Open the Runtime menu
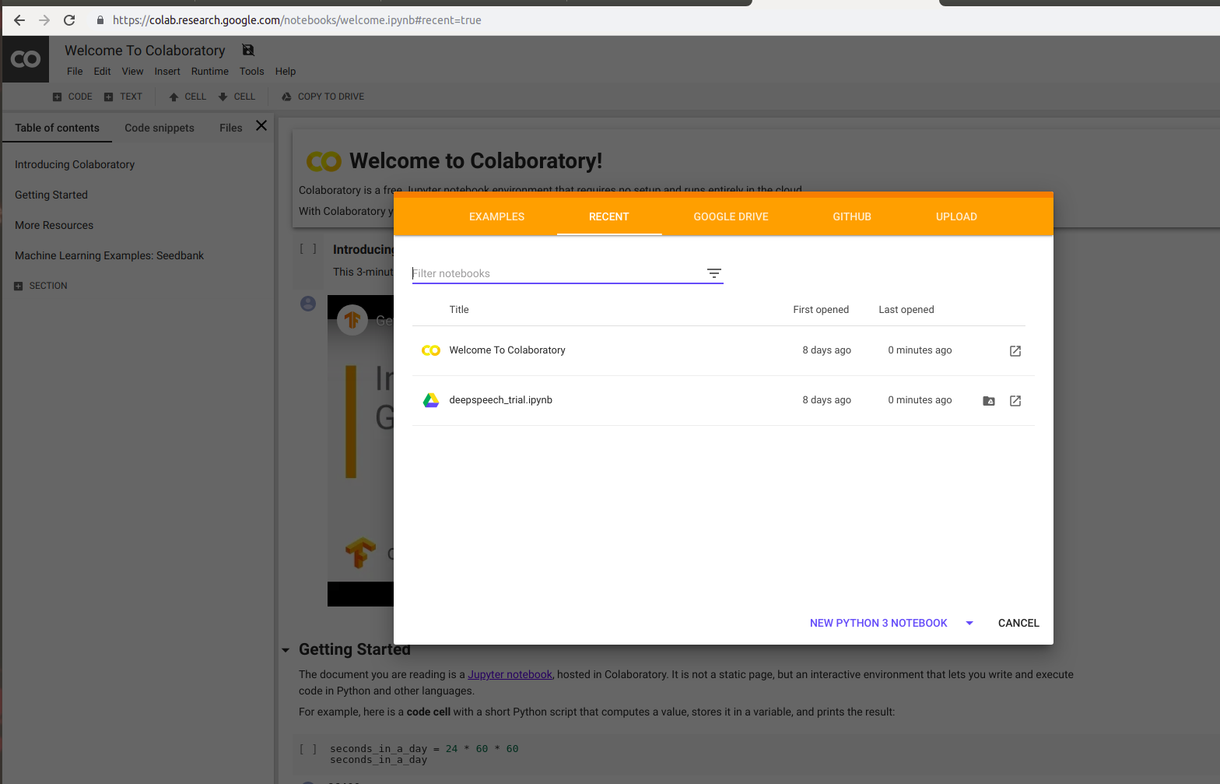Screen dimensions: 1220x784 [x=210, y=71]
